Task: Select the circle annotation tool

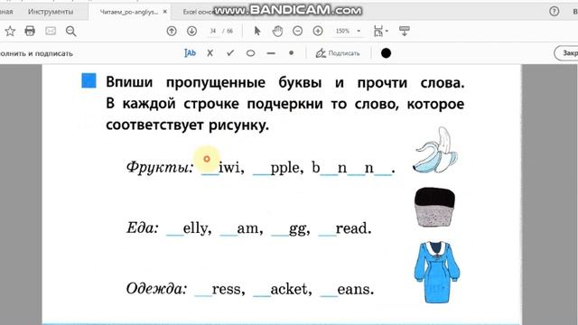Action: (251, 53)
